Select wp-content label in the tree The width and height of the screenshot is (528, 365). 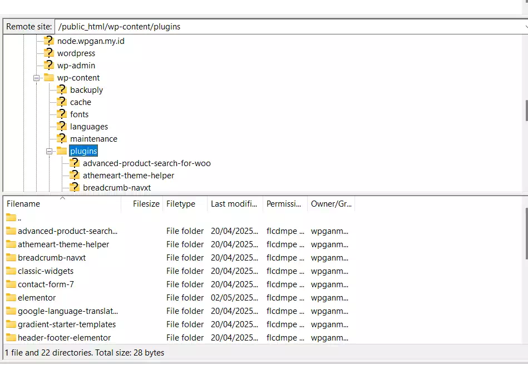[78, 78]
